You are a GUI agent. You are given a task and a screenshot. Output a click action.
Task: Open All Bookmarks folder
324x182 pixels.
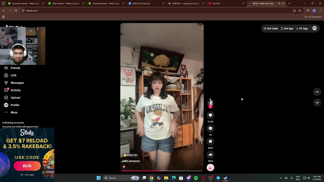click(x=313, y=17)
